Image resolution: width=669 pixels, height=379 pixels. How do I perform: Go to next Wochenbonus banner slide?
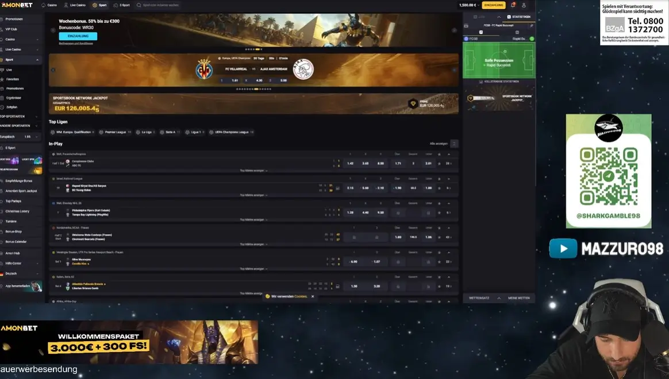pyautogui.click(x=455, y=30)
